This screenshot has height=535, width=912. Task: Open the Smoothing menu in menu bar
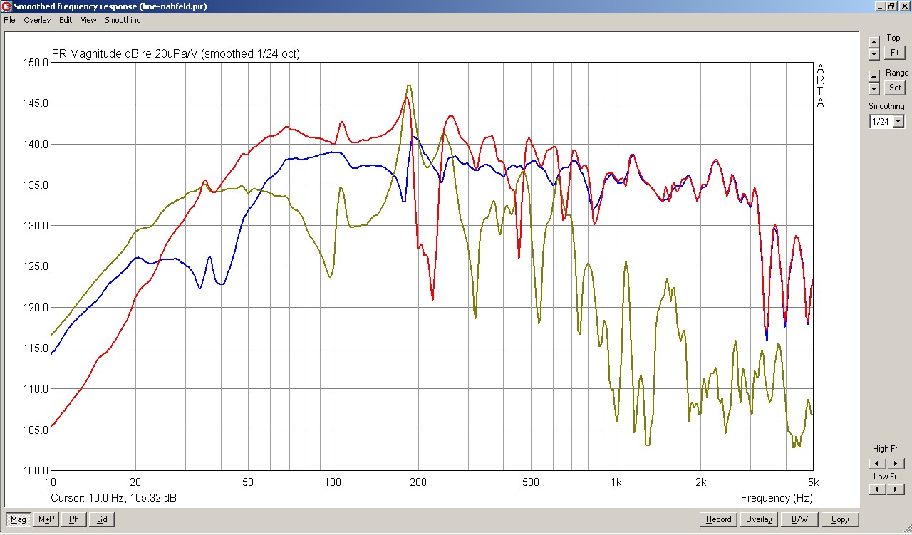pyautogui.click(x=123, y=20)
